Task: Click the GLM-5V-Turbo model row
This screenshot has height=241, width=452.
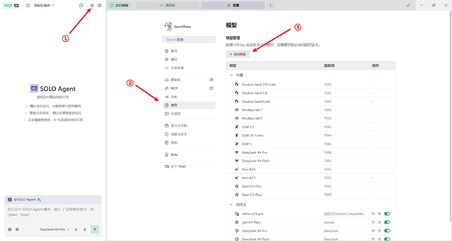Action: pyautogui.click(x=311, y=136)
